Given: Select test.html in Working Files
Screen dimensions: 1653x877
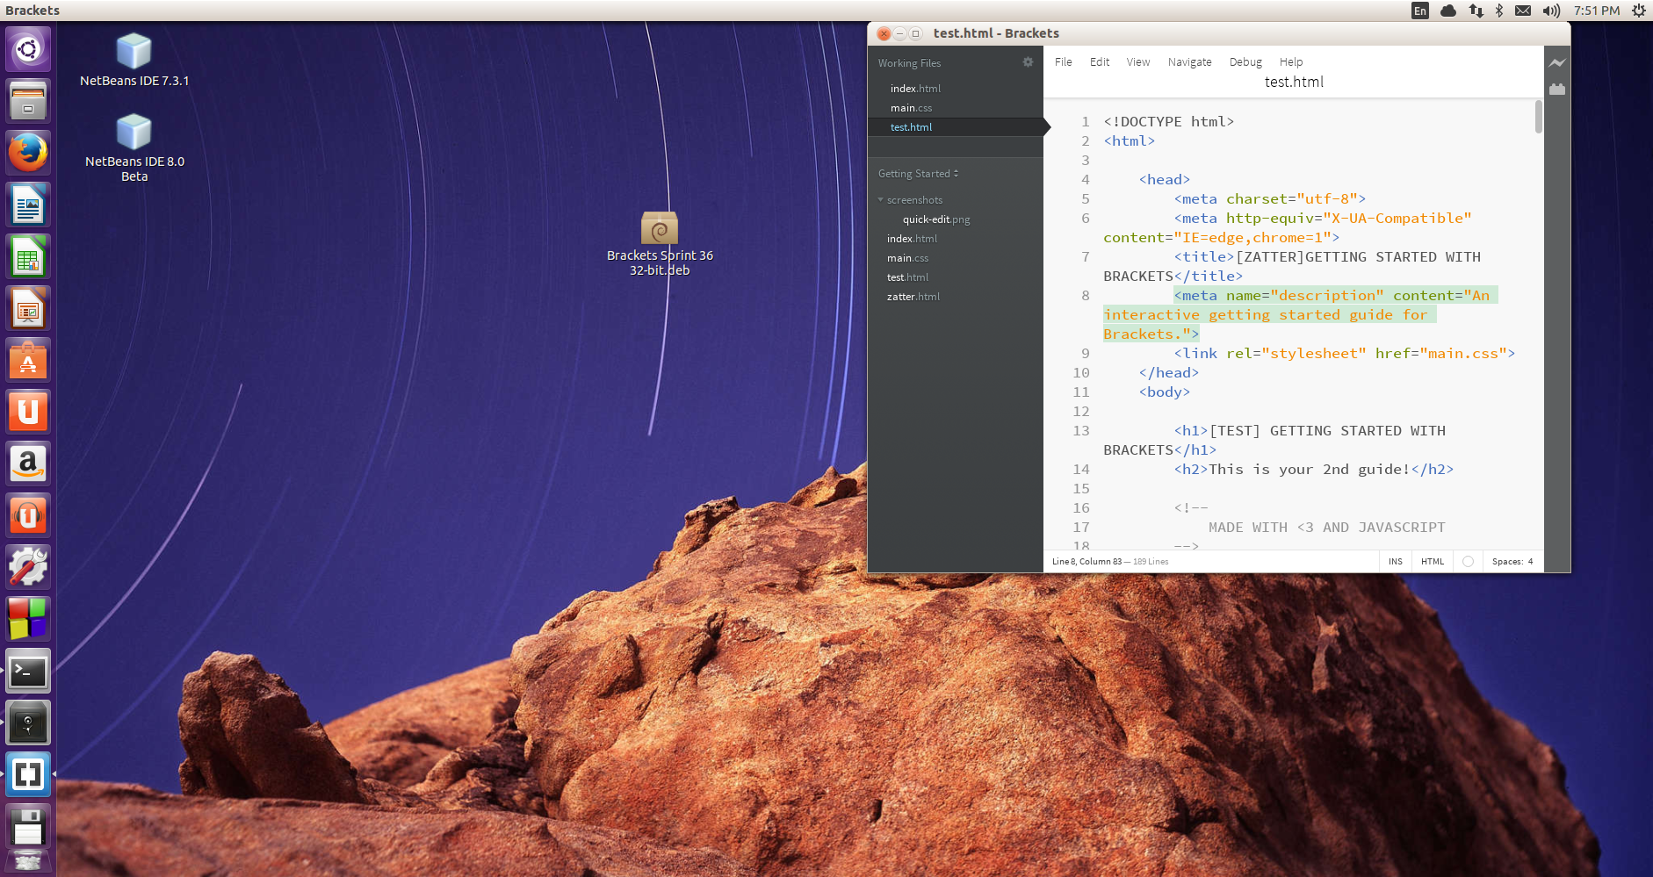Looking at the screenshot, I should 956,127.
